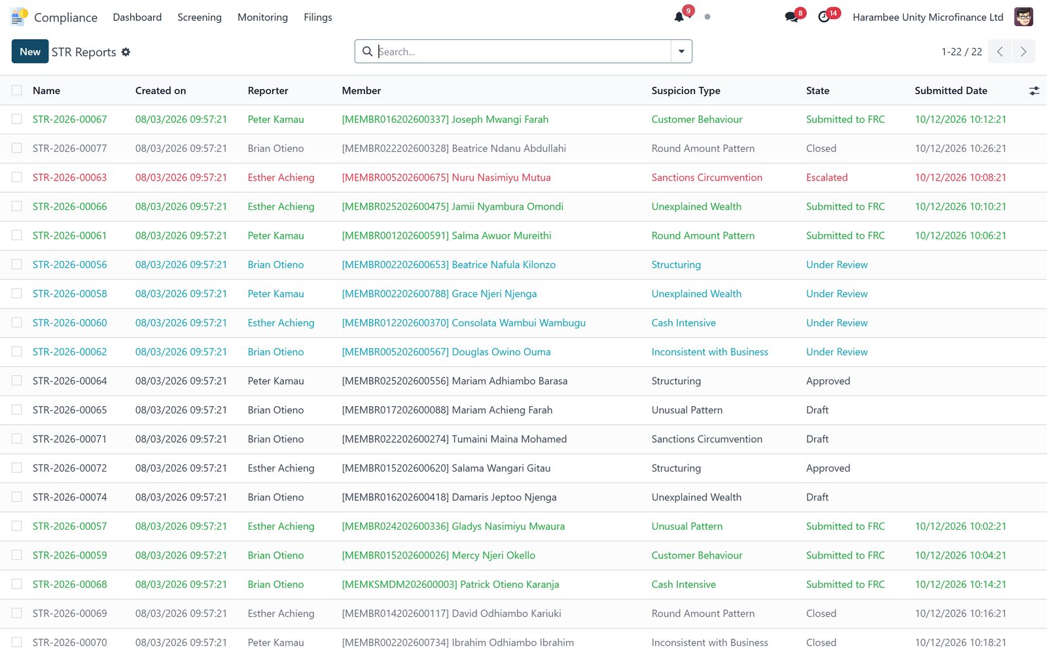Open the company switcher Harambee Unity Microfinance
This screenshot has width=1047, height=654.
[x=928, y=17]
